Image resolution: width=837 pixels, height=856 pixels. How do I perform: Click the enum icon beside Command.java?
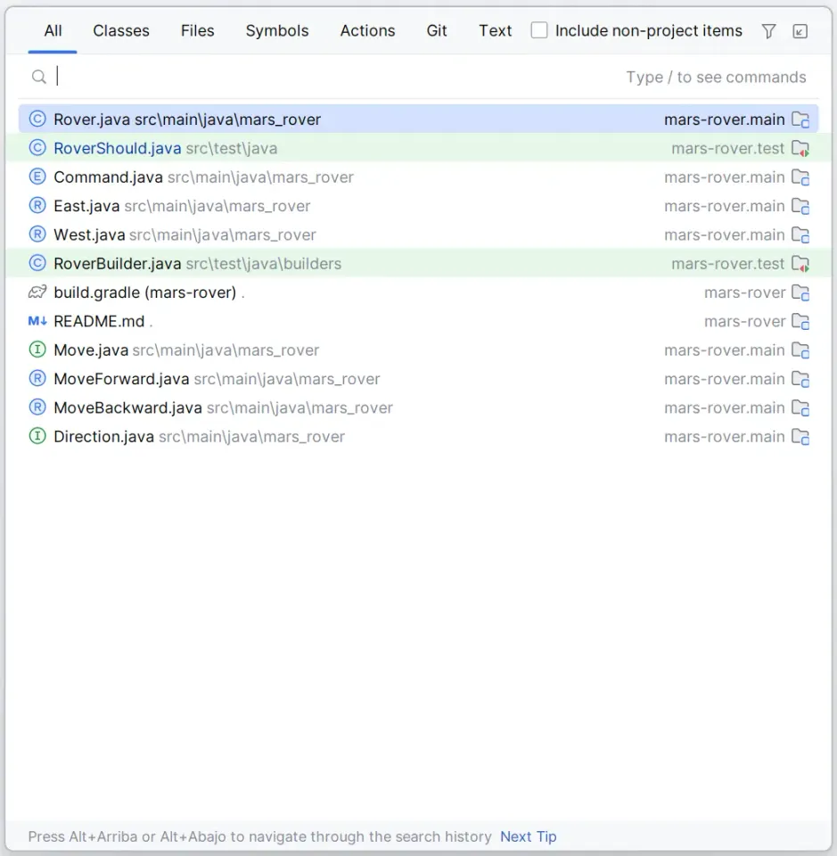pyautogui.click(x=37, y=177)
